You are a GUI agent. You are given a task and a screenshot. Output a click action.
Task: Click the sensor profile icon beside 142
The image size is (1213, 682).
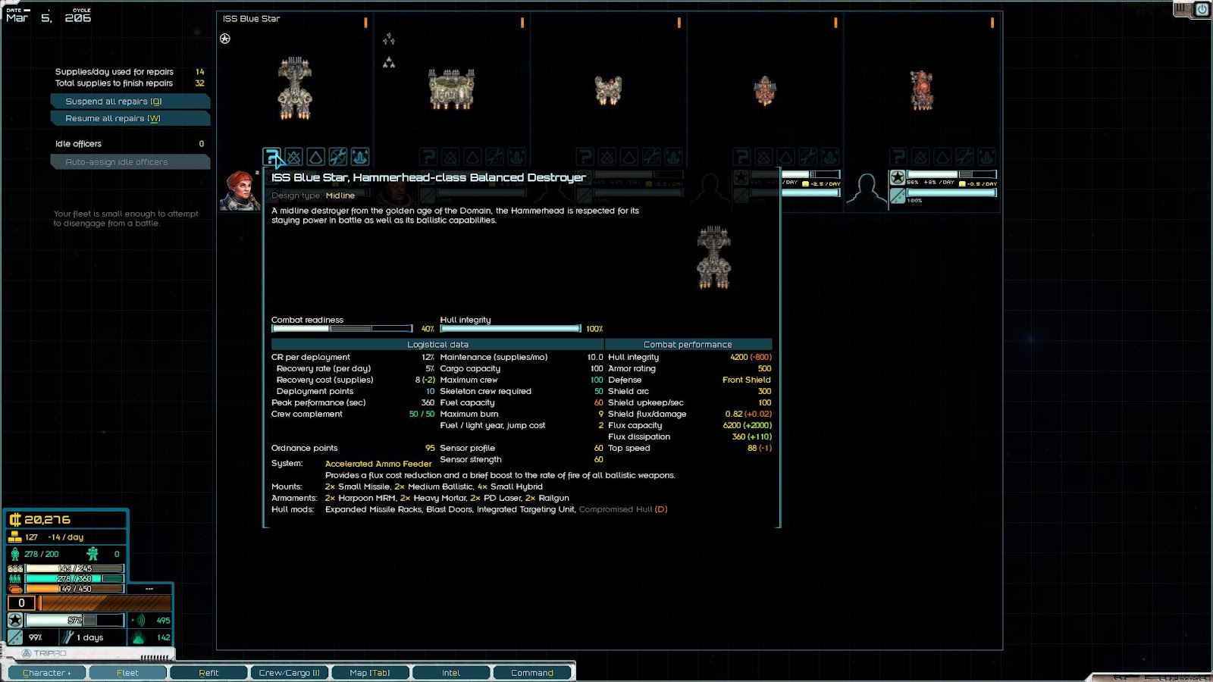point(139,638)
